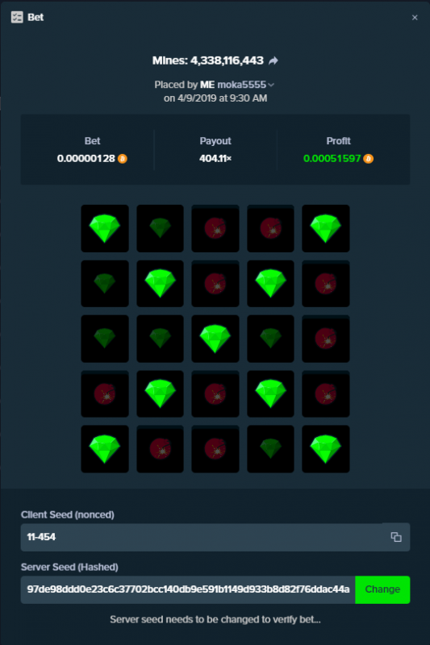This screenshot has height=645, width=430.
Task: Click the Bet checklist icon in header
Action: (x=17, y=17)
